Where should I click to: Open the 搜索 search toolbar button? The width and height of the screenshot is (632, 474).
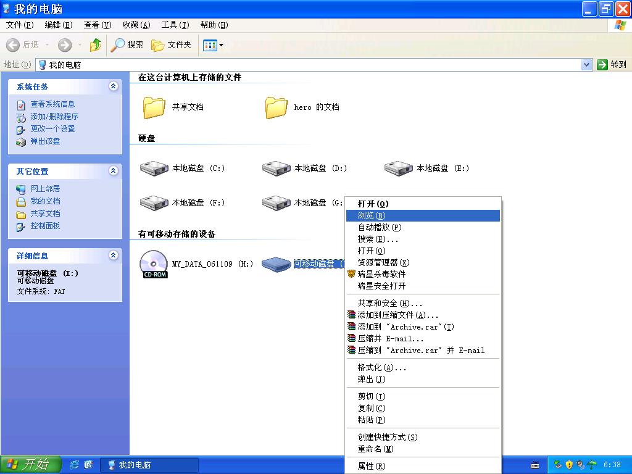click(x=127, y=44)
